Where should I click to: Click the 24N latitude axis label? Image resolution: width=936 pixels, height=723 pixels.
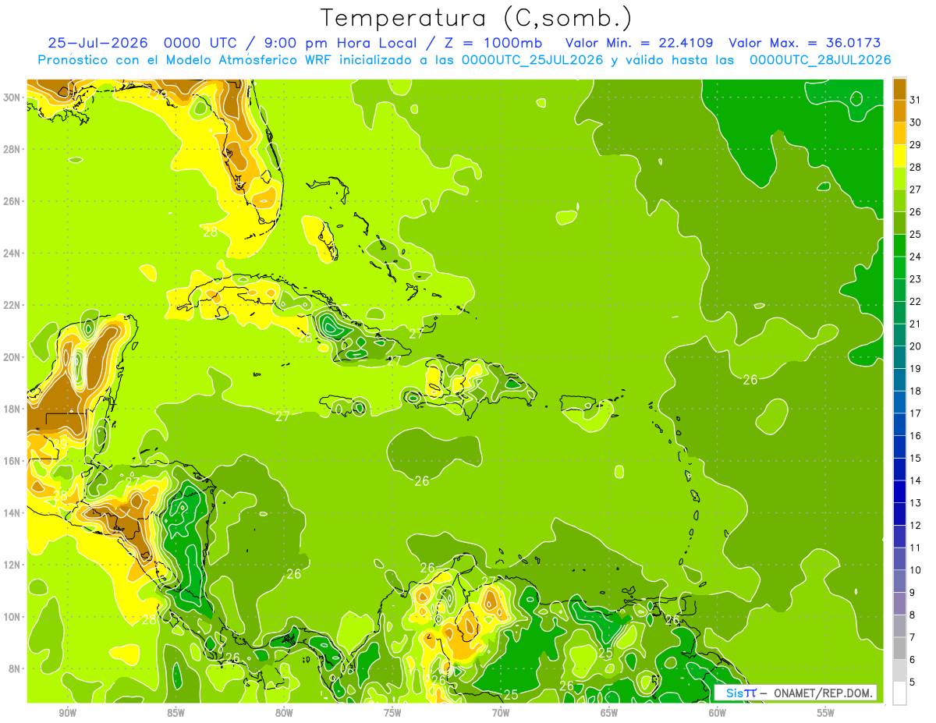(13, 253)
